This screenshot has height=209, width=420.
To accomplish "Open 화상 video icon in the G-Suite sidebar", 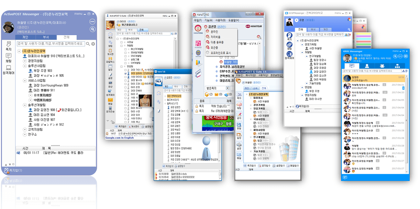I will tap(110, 85).
